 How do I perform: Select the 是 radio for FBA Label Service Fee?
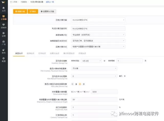pos(72,84)
